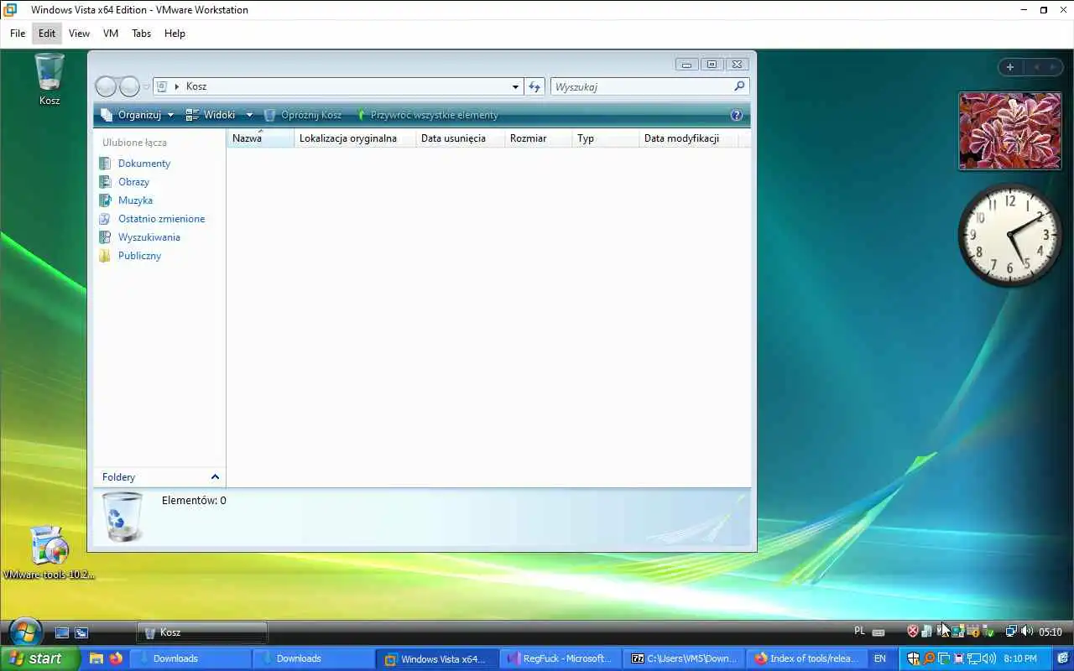Select the VMware-tools installer desktop icon

click(49, 554)
